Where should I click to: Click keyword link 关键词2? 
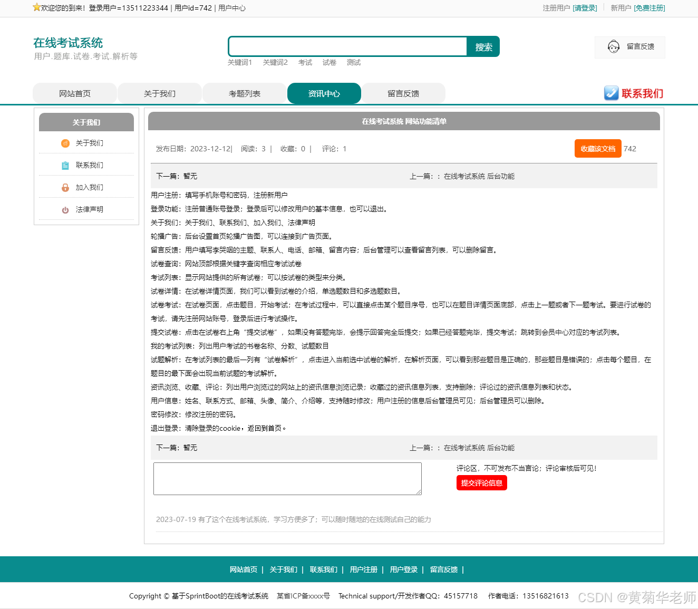coord(275,62)
